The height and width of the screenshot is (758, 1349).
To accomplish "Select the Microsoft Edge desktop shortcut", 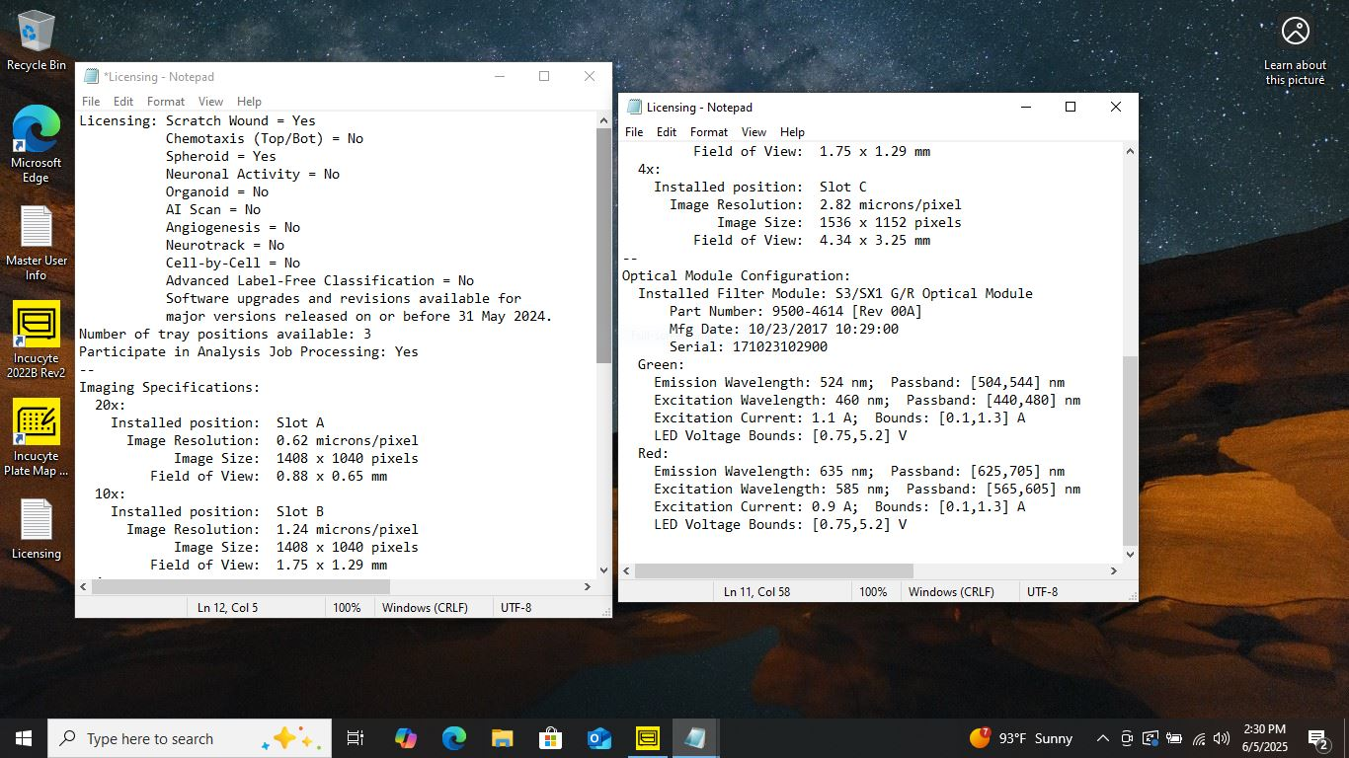I will 37,144.
